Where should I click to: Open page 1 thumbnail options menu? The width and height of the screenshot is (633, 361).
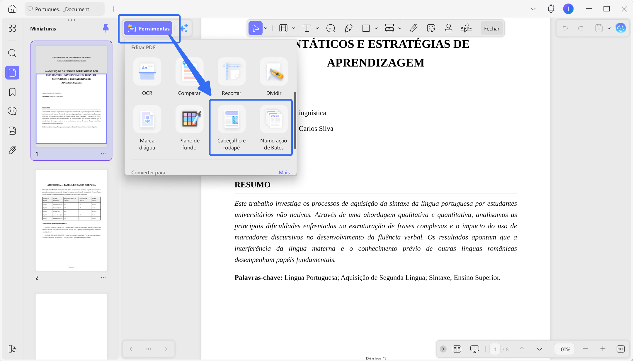[103, 154]
